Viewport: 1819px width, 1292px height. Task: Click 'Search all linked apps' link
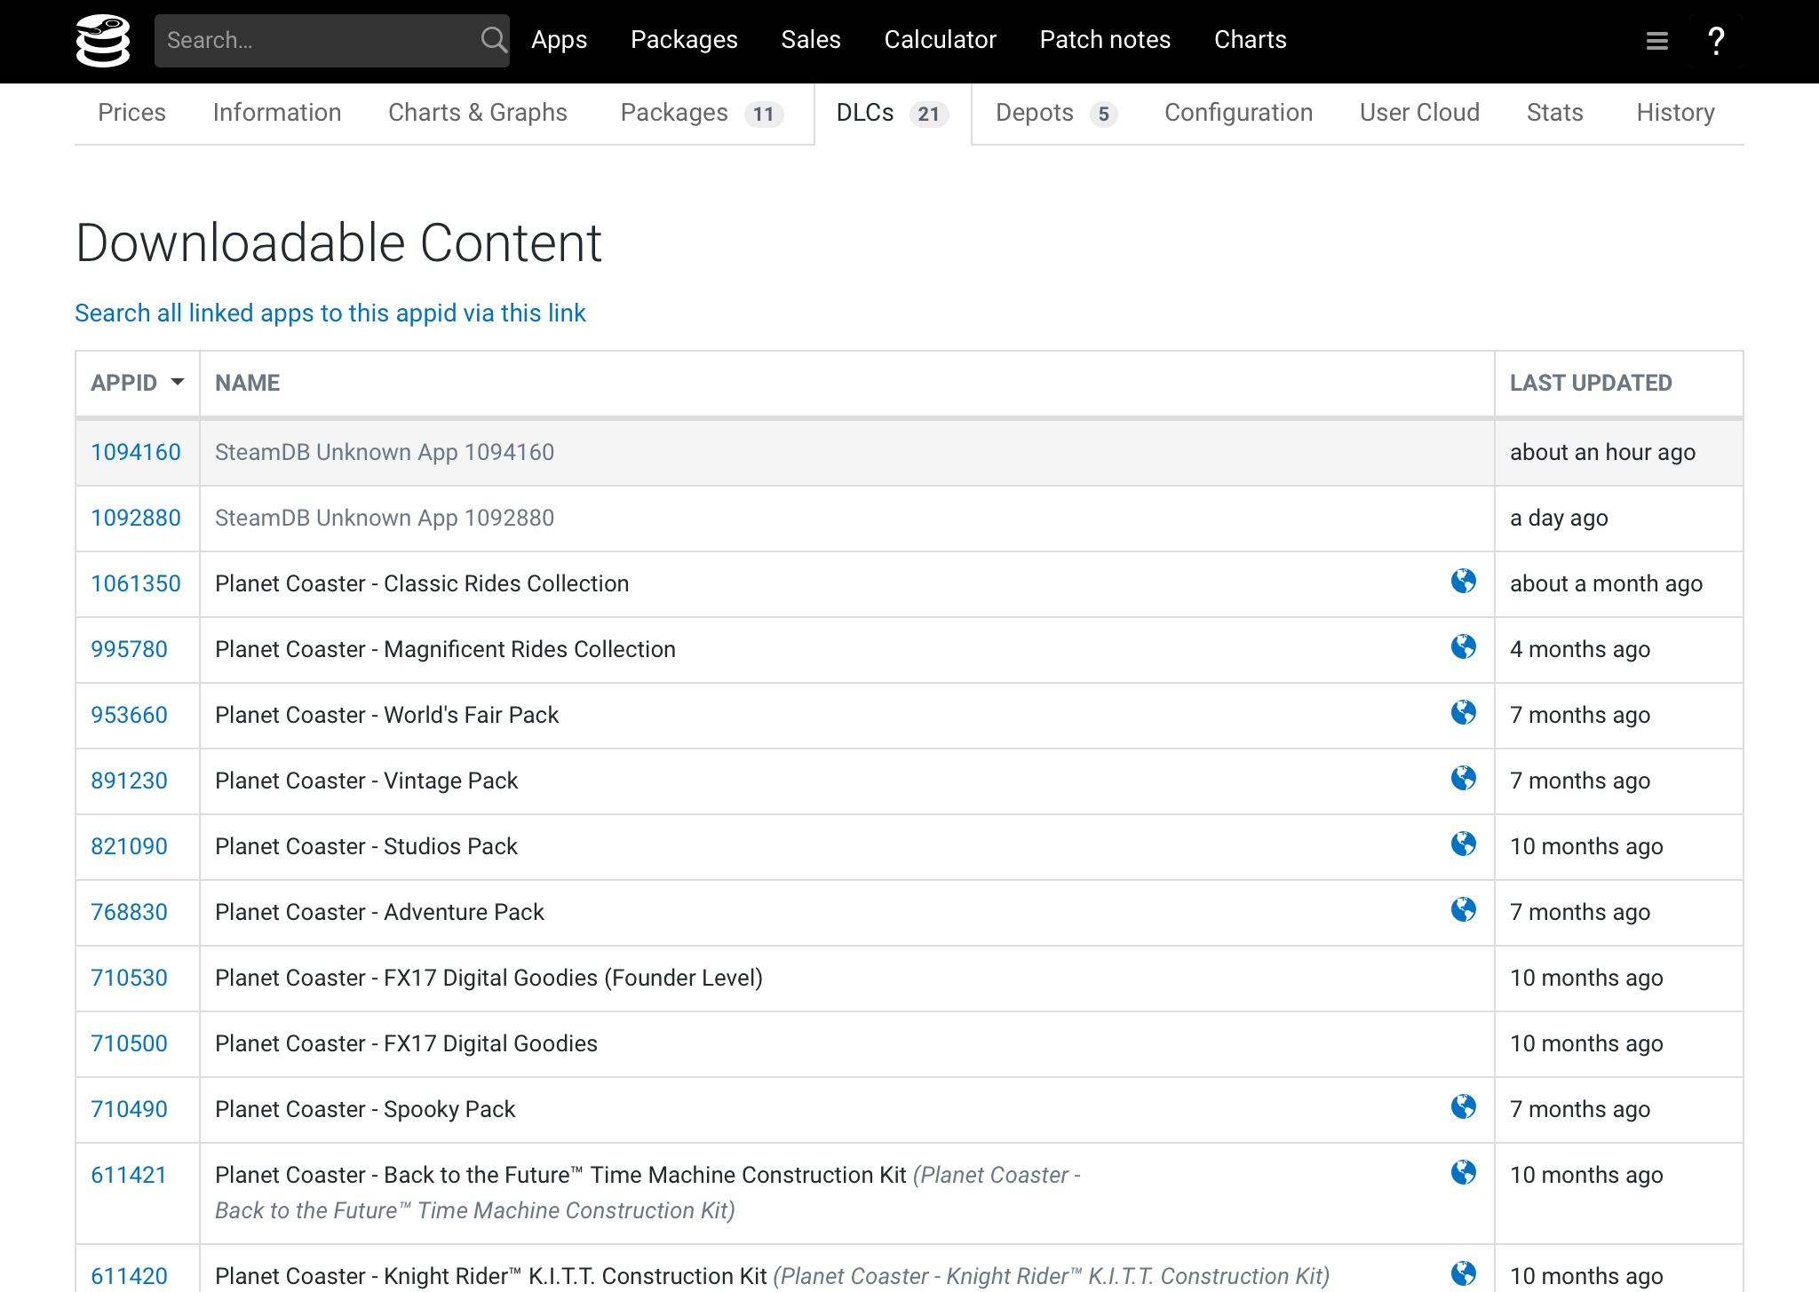(x=330, y=313)
